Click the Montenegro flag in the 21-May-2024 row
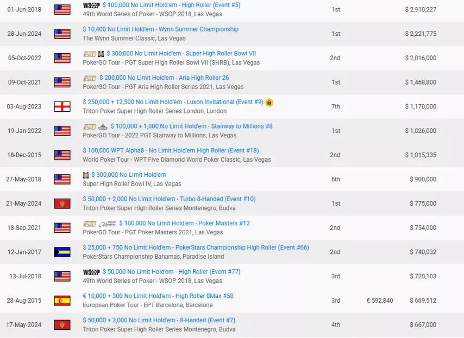 pos(62,203)
